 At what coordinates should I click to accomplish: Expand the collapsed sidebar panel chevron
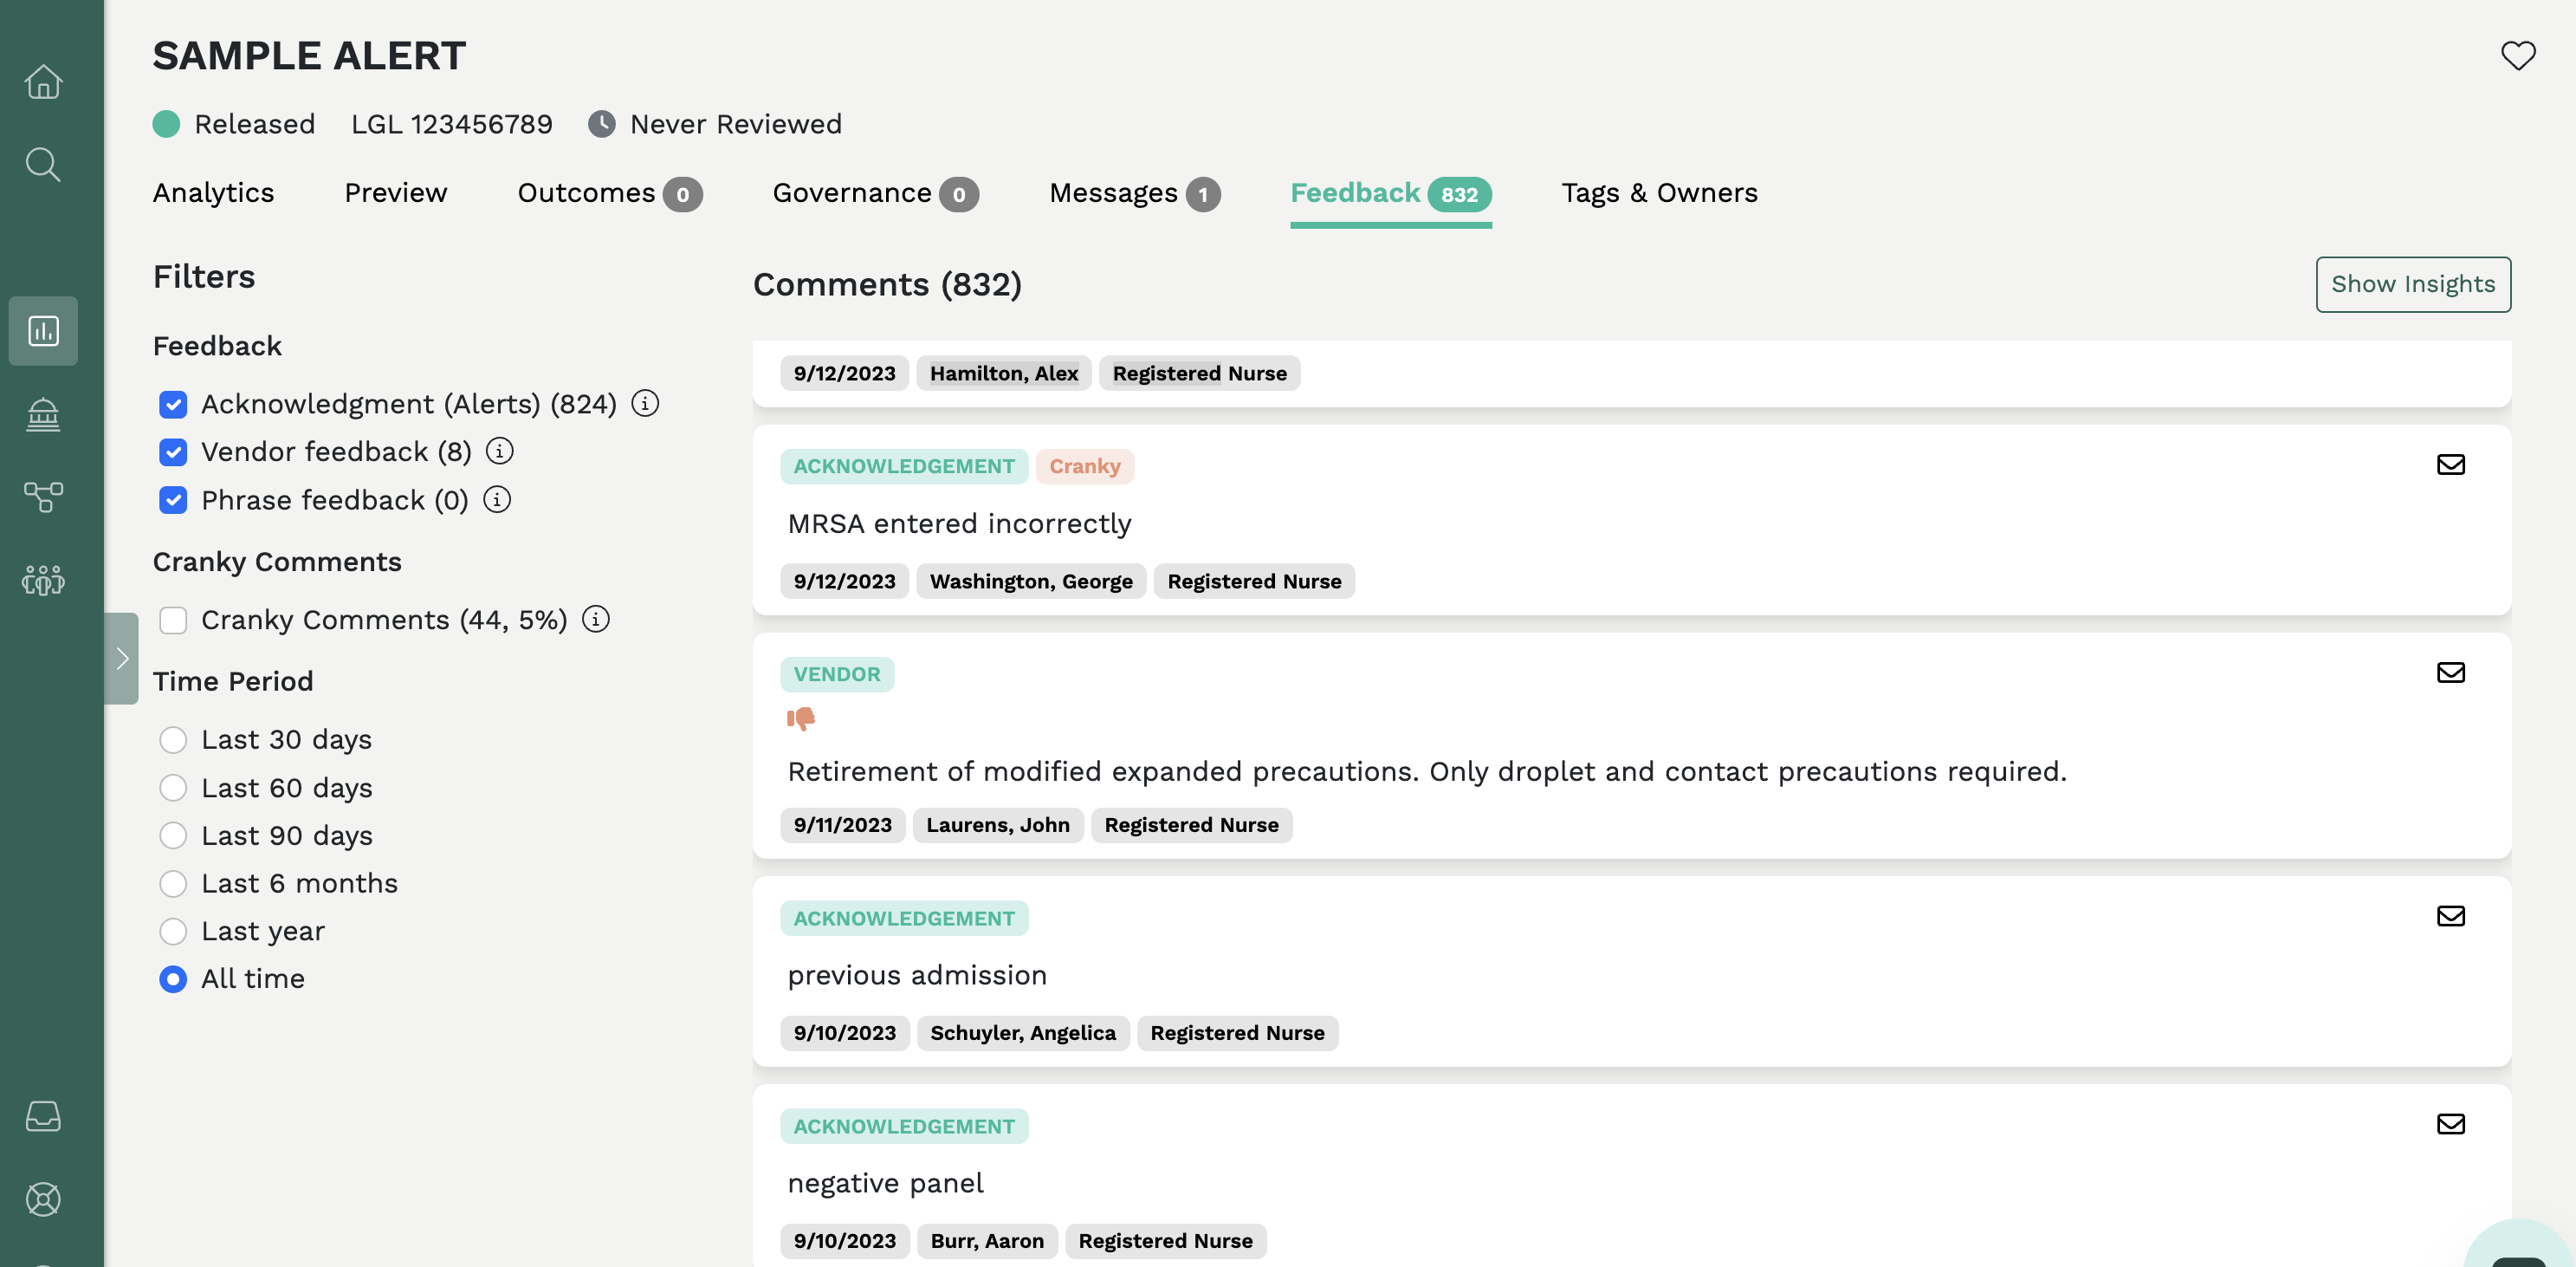point(121,659)
